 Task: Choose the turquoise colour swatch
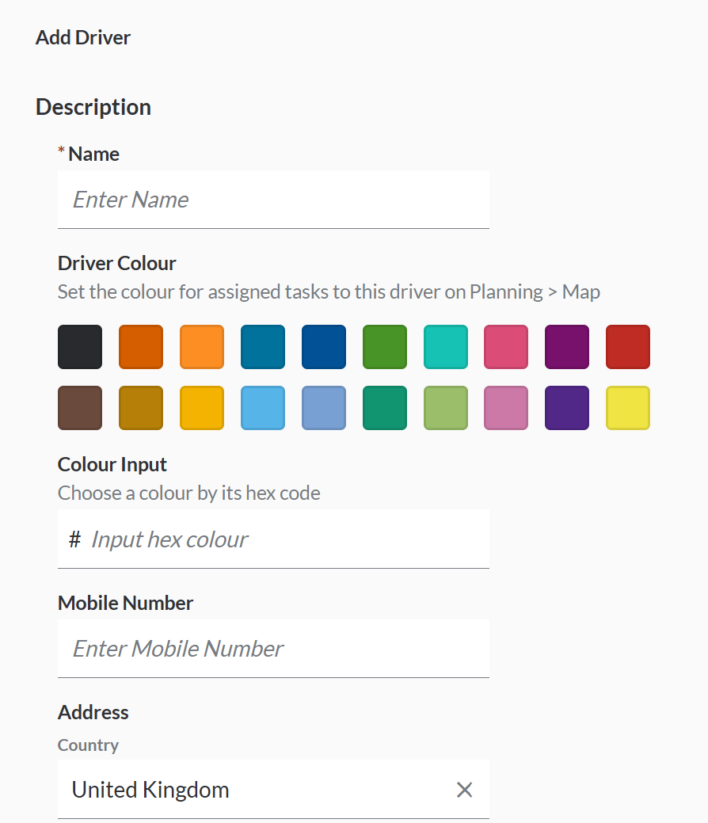click(x=446, y=347)
